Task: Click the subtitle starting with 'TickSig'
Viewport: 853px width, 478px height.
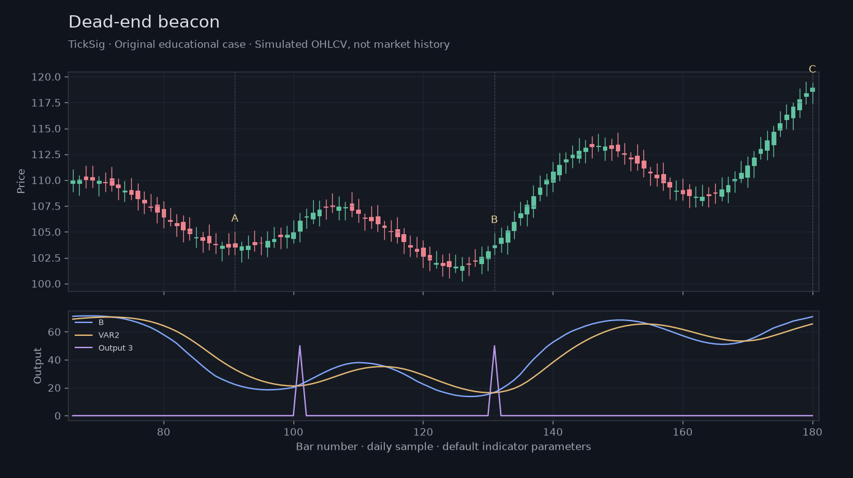Action: [259, 45]
